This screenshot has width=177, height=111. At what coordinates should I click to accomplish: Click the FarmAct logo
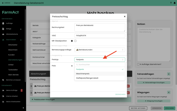coord(10,12)
